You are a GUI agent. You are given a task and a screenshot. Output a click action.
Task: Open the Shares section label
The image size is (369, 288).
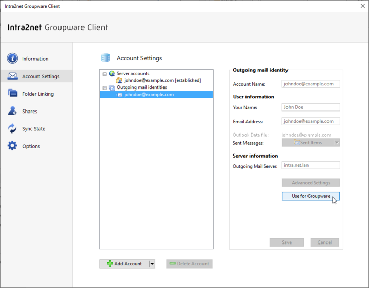point(30,111)
